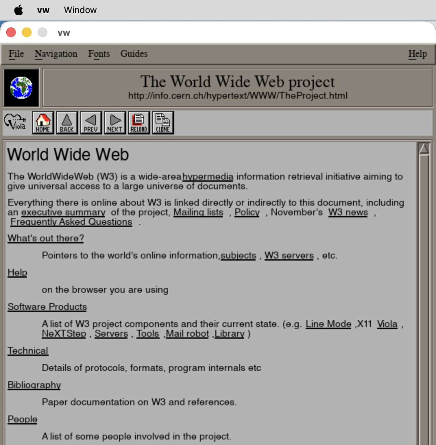436x445 pixels.
Task: Open the Library link
Action: (229, 333)
